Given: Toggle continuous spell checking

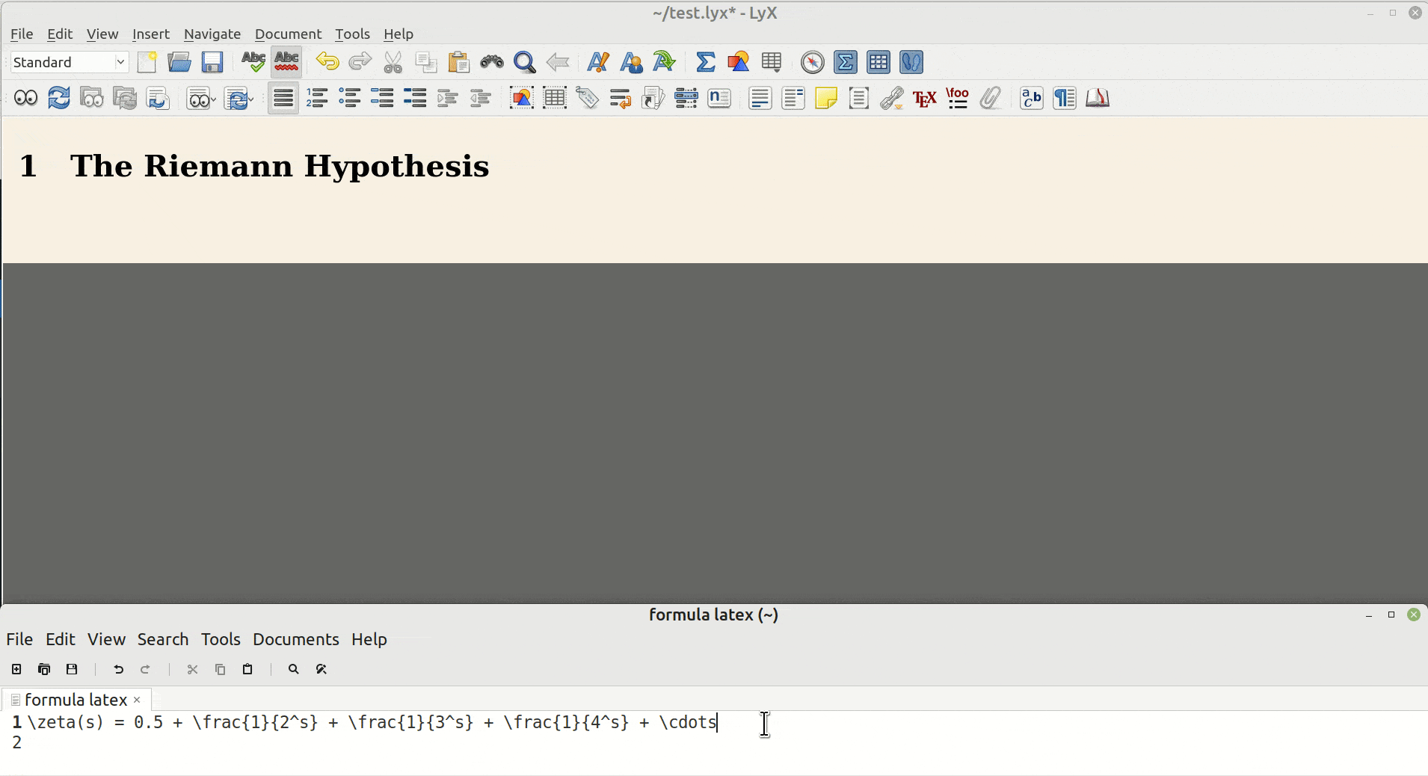Looking at the screenshot, I should tap(286, 61).
